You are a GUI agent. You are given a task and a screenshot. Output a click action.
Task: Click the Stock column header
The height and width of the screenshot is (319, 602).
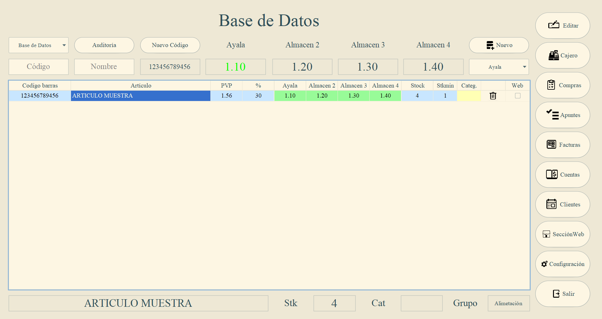(x=417, y=86)
